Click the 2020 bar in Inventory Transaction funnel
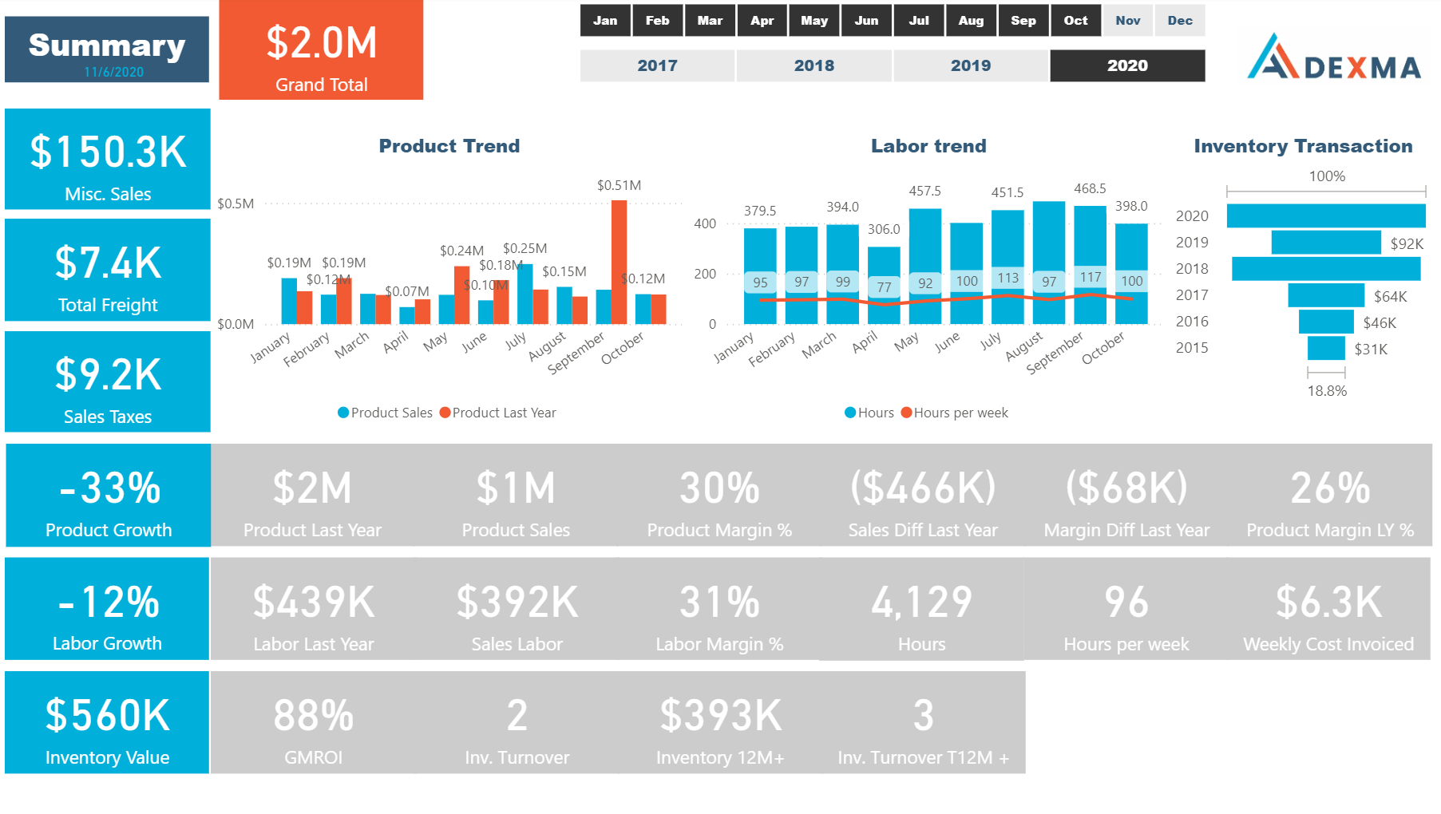The width and height of the screenshot is (1441, 814). click(1325, 215)
